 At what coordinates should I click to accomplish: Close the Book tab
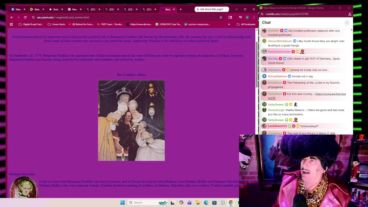pyautogui.click(x=62, y=9)
